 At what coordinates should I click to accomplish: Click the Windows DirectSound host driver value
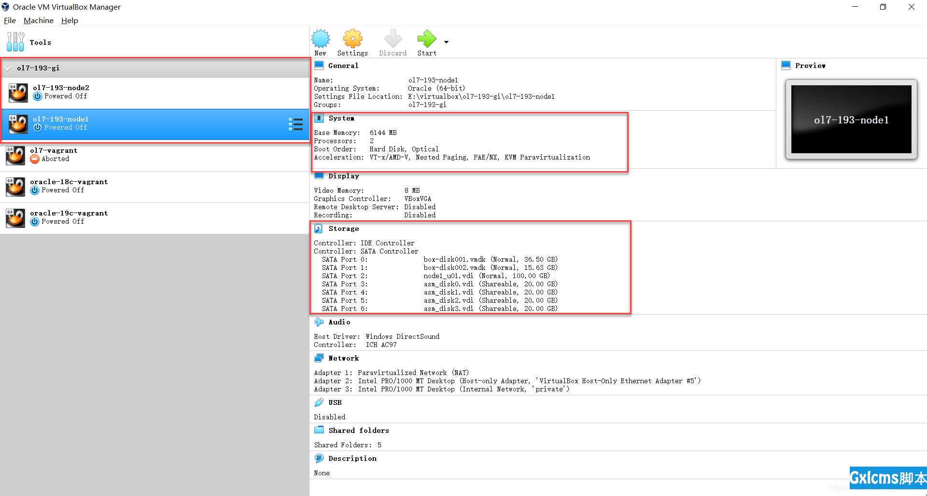[402, 336]
